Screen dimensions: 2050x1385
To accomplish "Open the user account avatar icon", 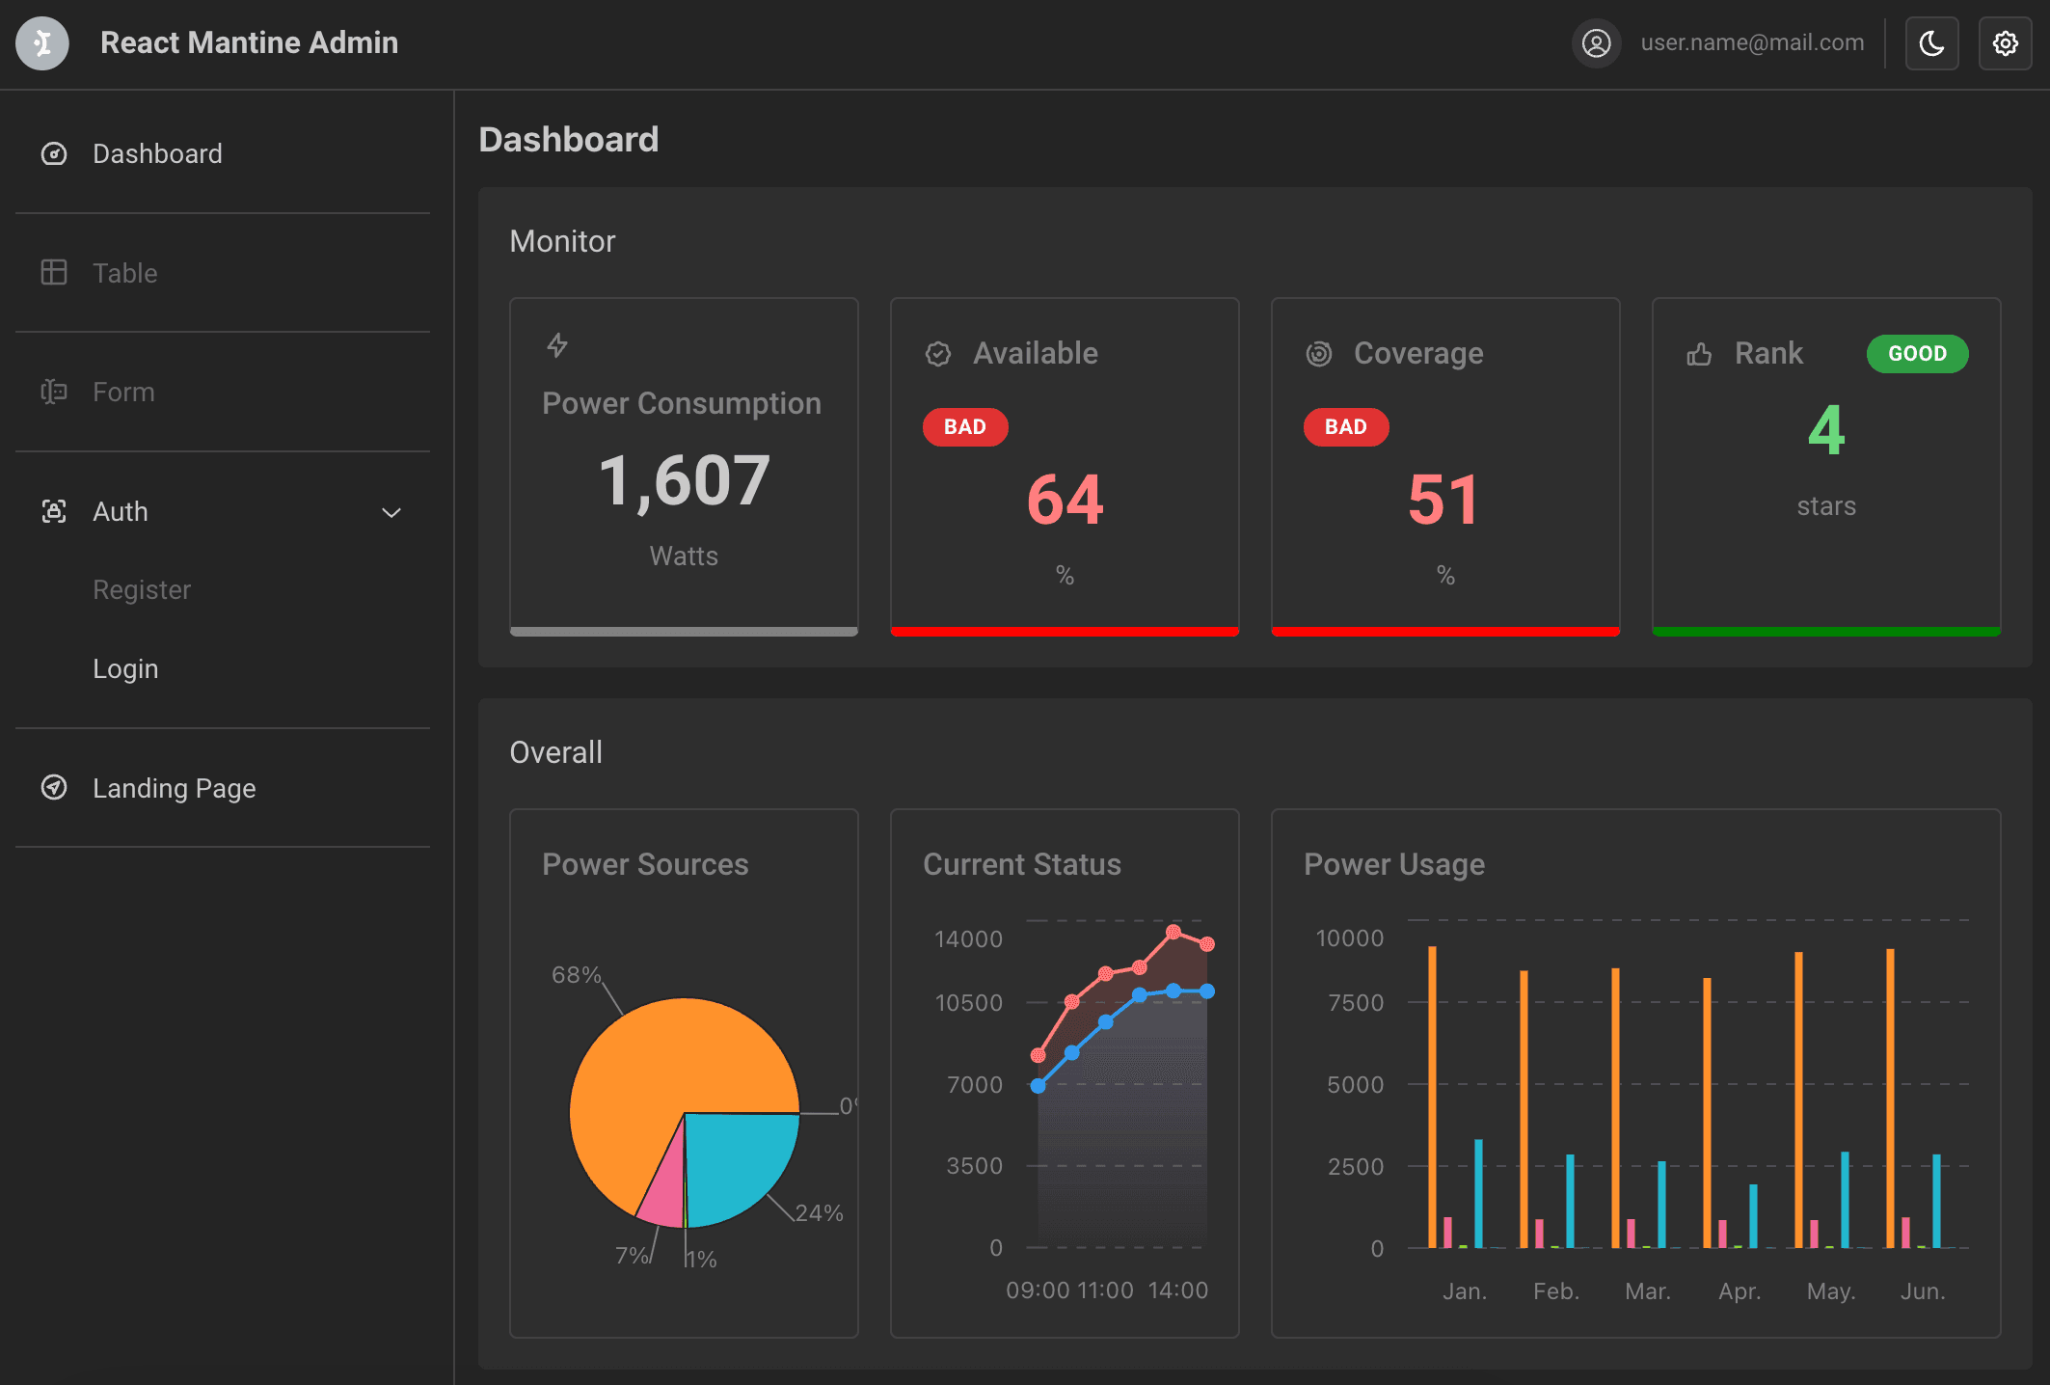I will [1596, 43].
